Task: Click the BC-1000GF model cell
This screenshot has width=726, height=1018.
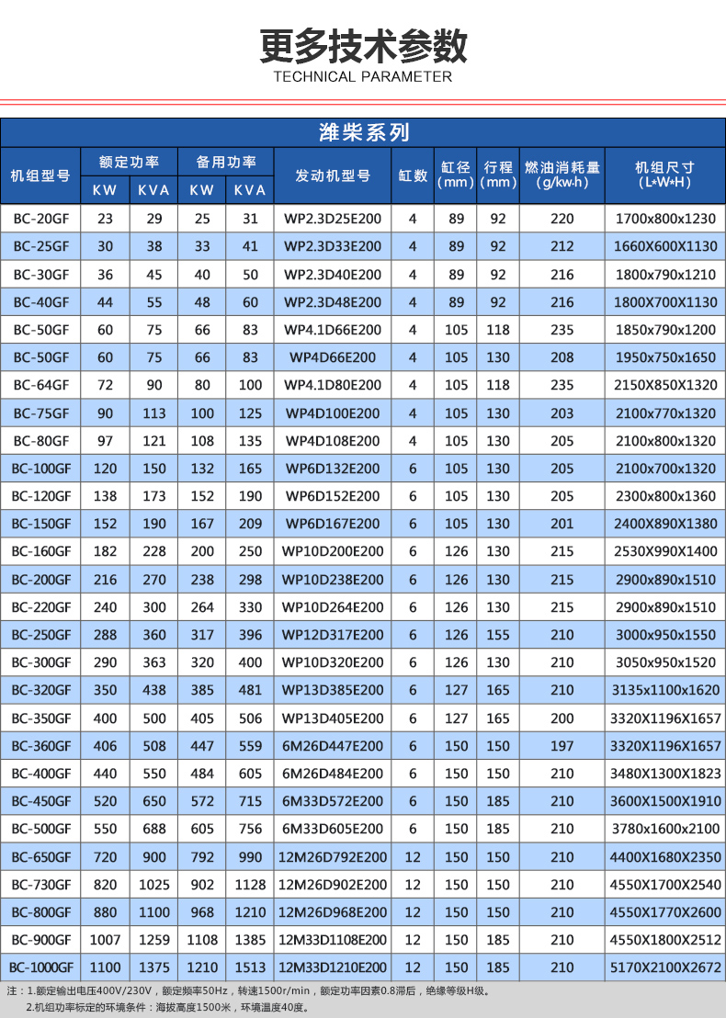Action: point(40,967)
